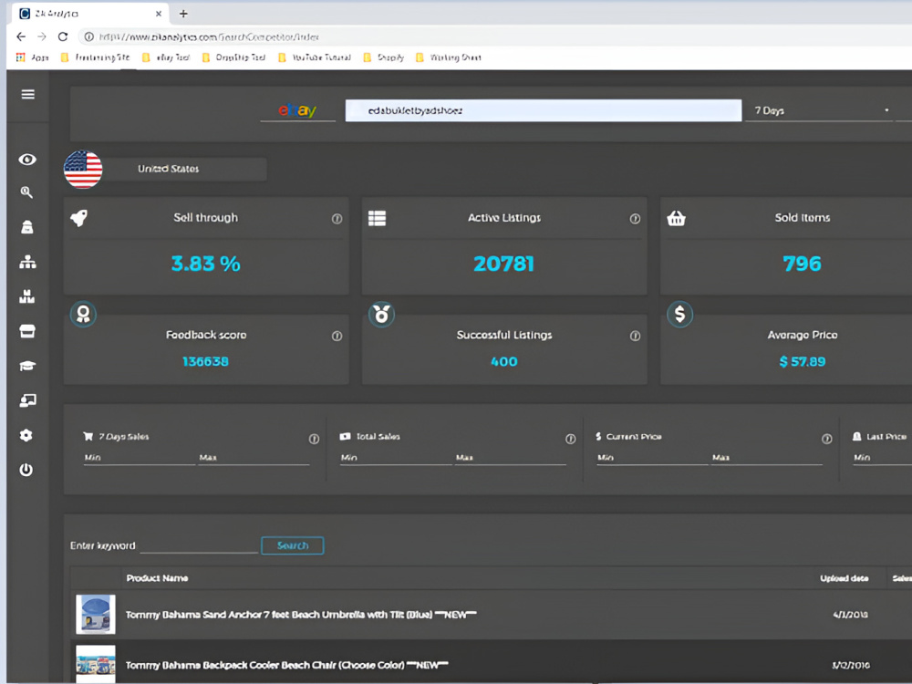Viewport: 912px width, 684px height.
Task: Click the Current Price Max field
Action: pos(767,458)
